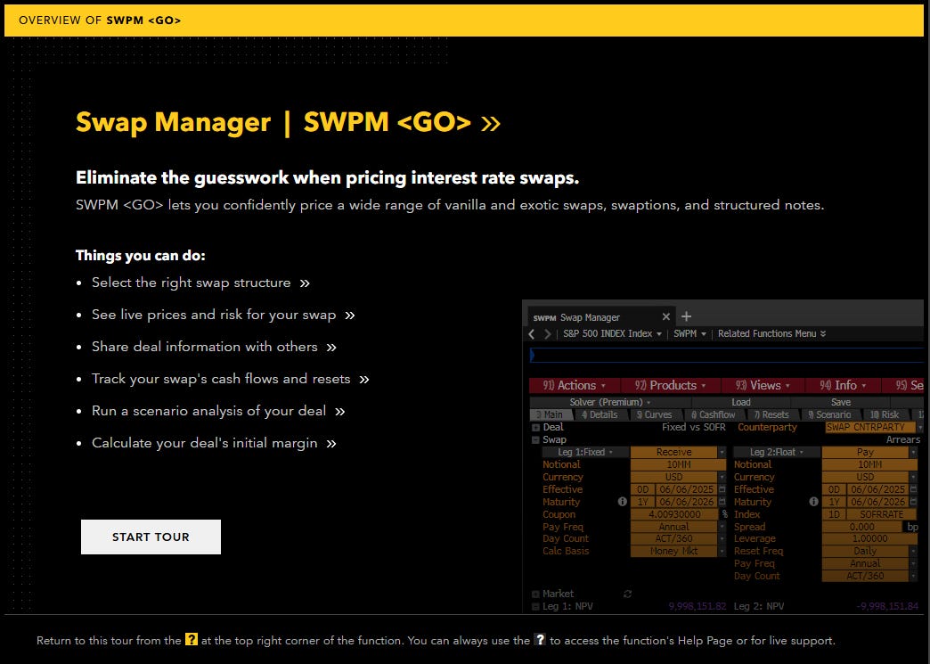Switch to the Resets tab

pyautogui.click(x=771, y=414)
